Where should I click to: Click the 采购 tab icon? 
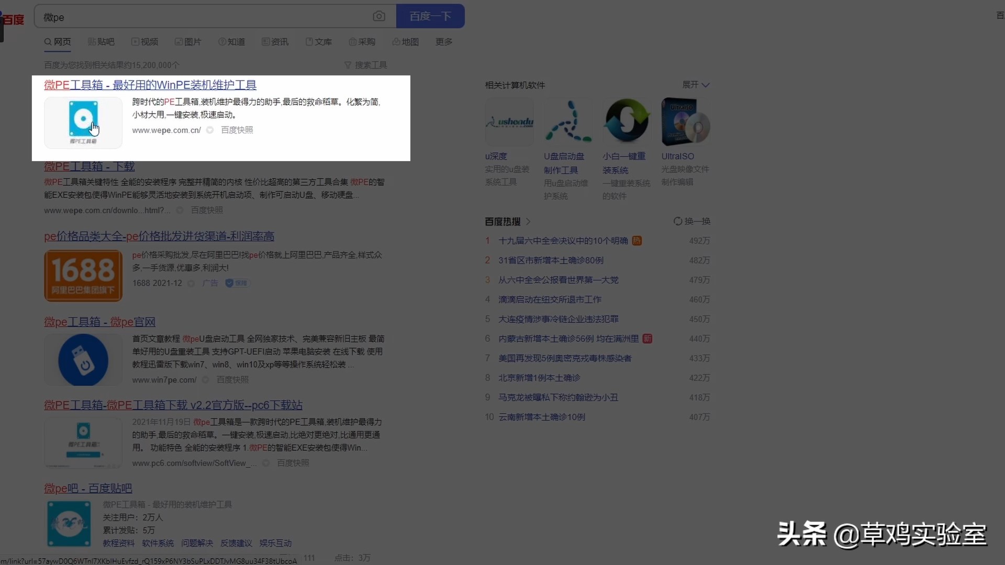353,41
